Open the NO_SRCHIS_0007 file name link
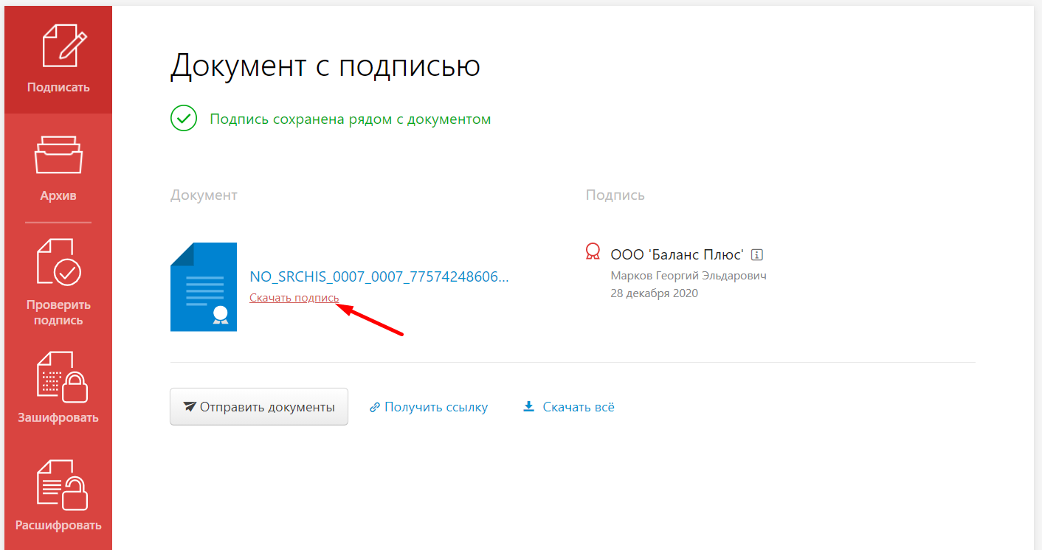Screen dimensions: 1042x550 [x=379, y=277]
